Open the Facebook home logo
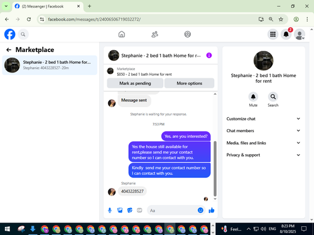Image resolution: width=314 pixels, height=235 pixels. pos(9,34)
